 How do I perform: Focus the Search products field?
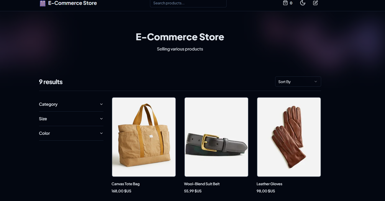(188, 3)
